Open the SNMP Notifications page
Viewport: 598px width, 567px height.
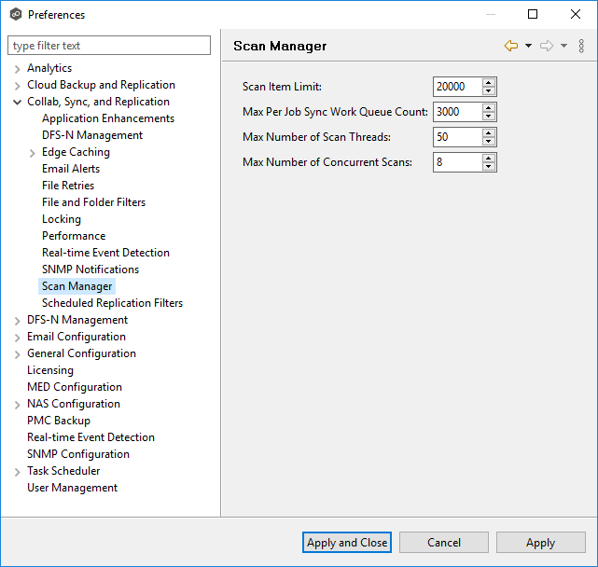click(90, 270)
